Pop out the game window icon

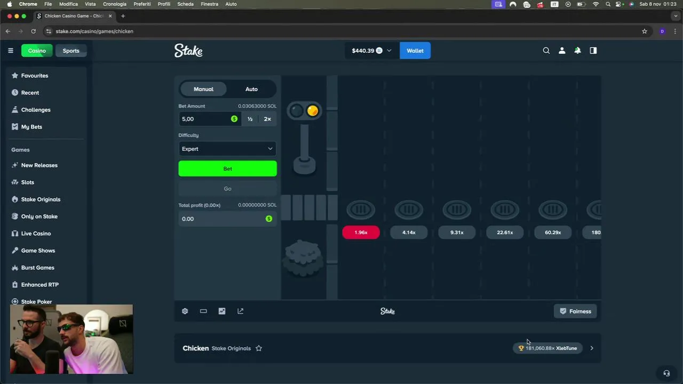click(x=241, y=311)
